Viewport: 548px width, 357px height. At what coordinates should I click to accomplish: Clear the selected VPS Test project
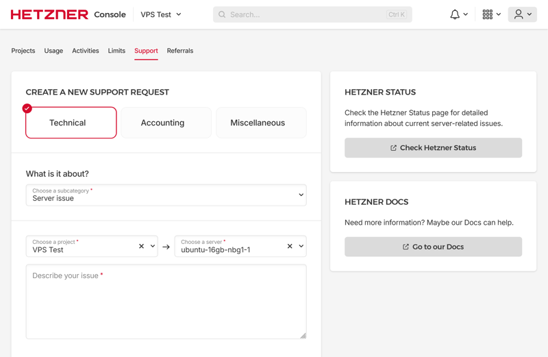(x=142, y=247)
